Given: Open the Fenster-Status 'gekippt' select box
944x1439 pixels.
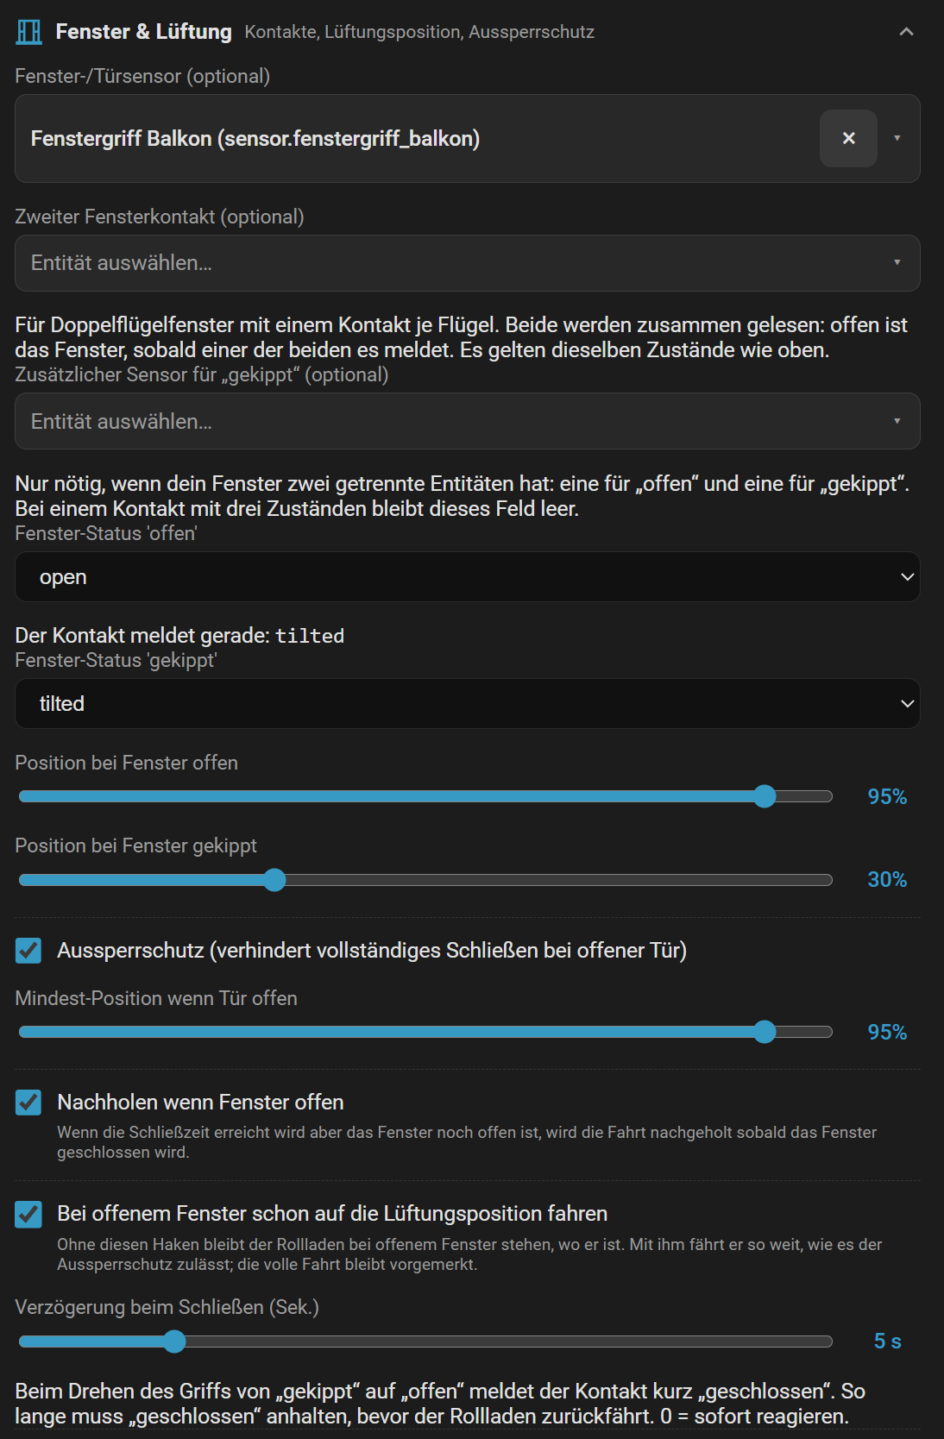Looking at the screenshot, I should [468, 704].
